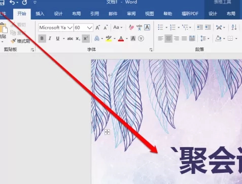
Task: Click the multilevel list icon
Action: (185, 27)
